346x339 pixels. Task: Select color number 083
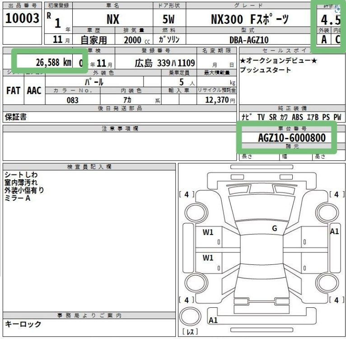(x=72, y=100)
